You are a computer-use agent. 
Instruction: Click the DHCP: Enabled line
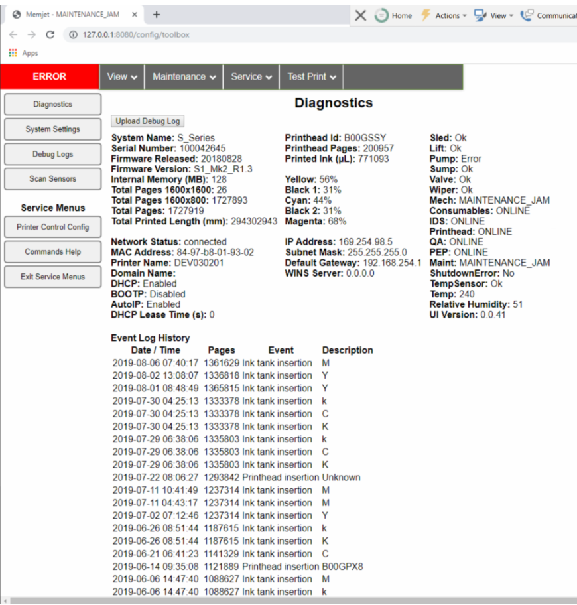point(144,284)
